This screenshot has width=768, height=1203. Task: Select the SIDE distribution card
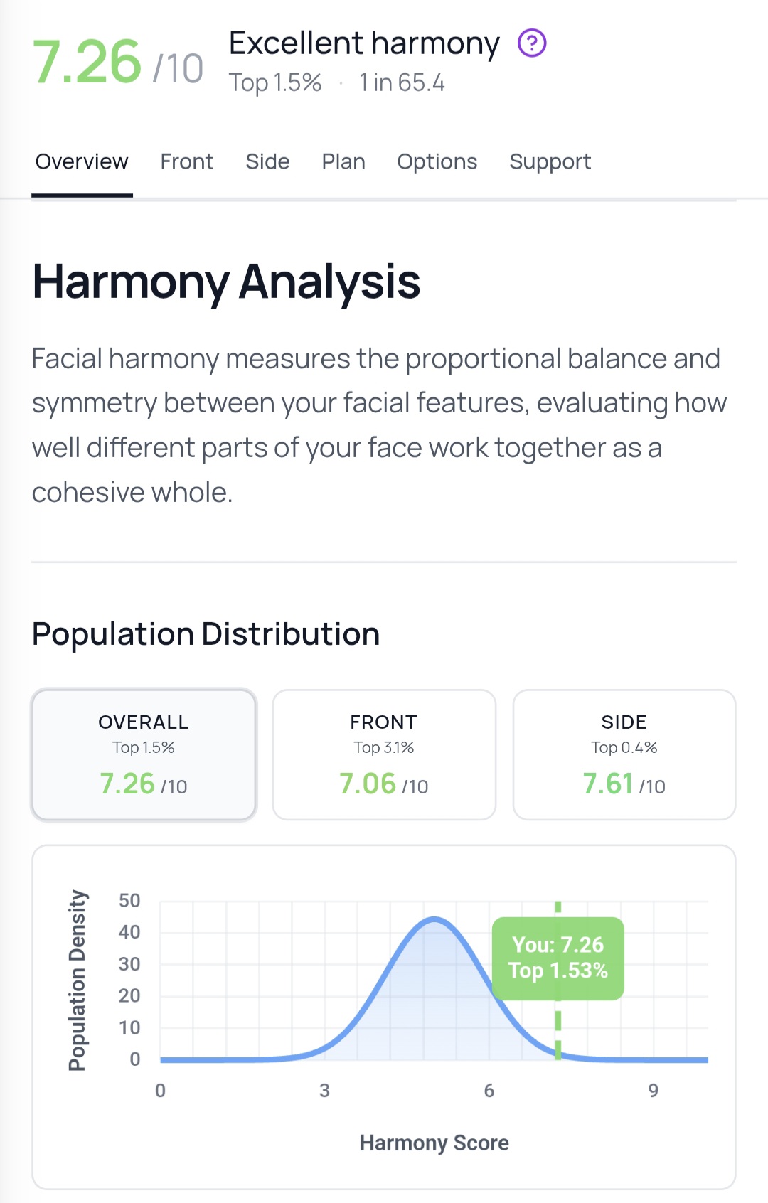click(x=624, y=754)
